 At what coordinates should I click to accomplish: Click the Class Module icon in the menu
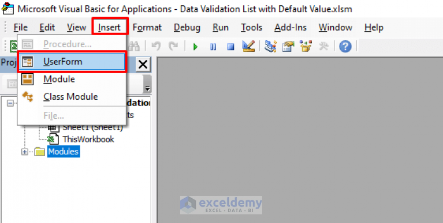click(x=28, y=97)
